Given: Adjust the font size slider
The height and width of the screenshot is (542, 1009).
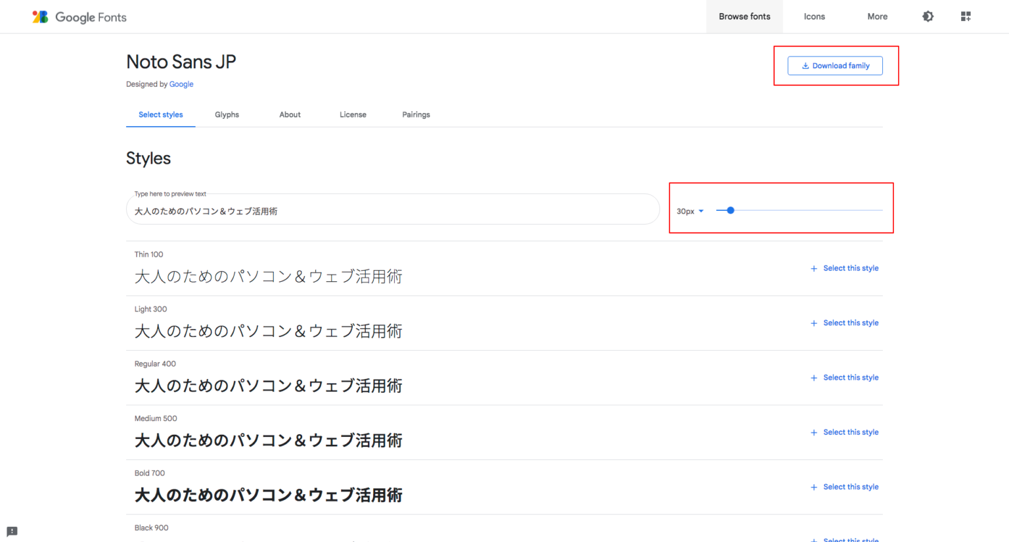Looking at the screenshot, I should (x=730, y=210).
